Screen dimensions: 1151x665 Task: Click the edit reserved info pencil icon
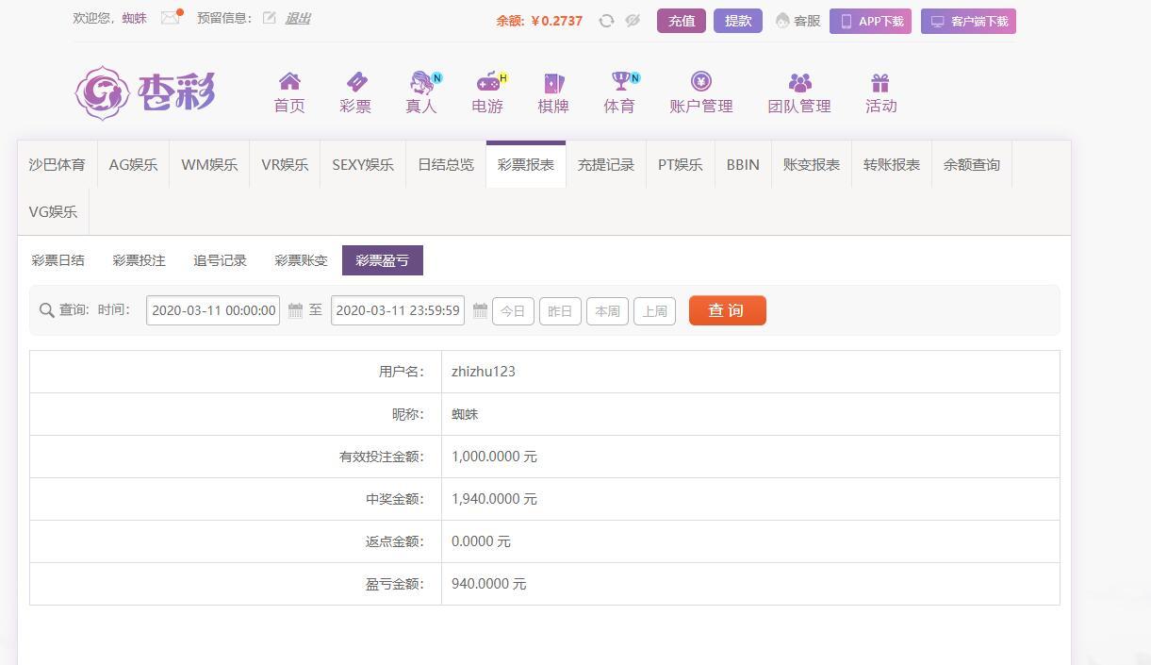pyautogui.click(x=270, y=18)
